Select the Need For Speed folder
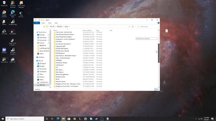Screen dimensions: 216x121 click(60, 81)
